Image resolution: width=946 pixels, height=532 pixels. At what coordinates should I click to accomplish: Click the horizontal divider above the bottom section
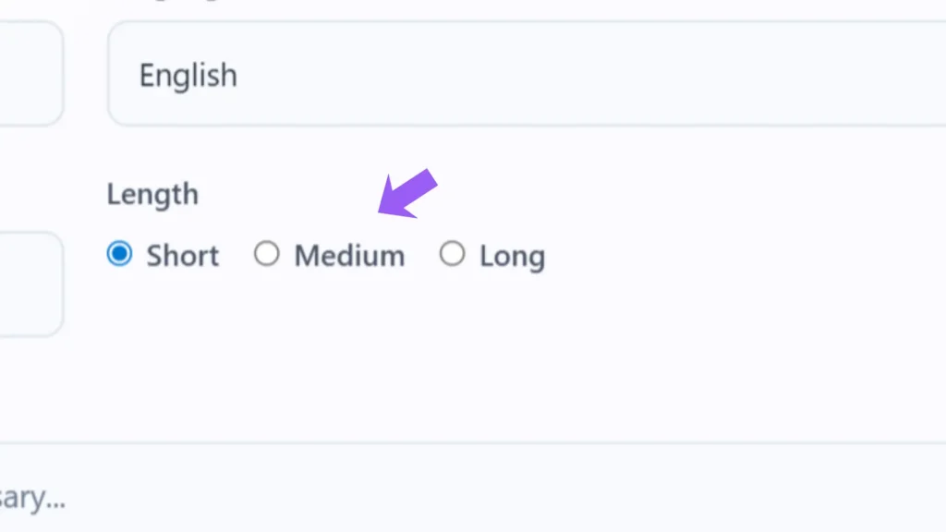coord(473,442)
